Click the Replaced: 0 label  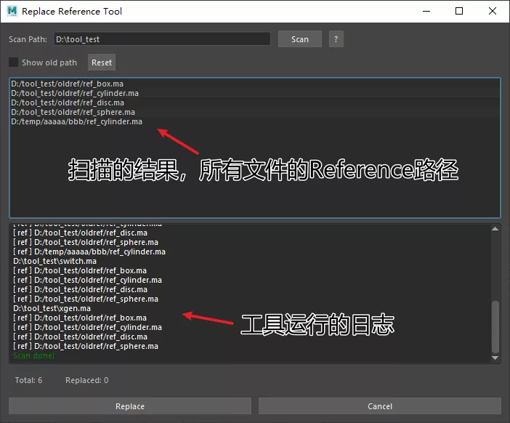pyautogui.click(x=87, y=380)
